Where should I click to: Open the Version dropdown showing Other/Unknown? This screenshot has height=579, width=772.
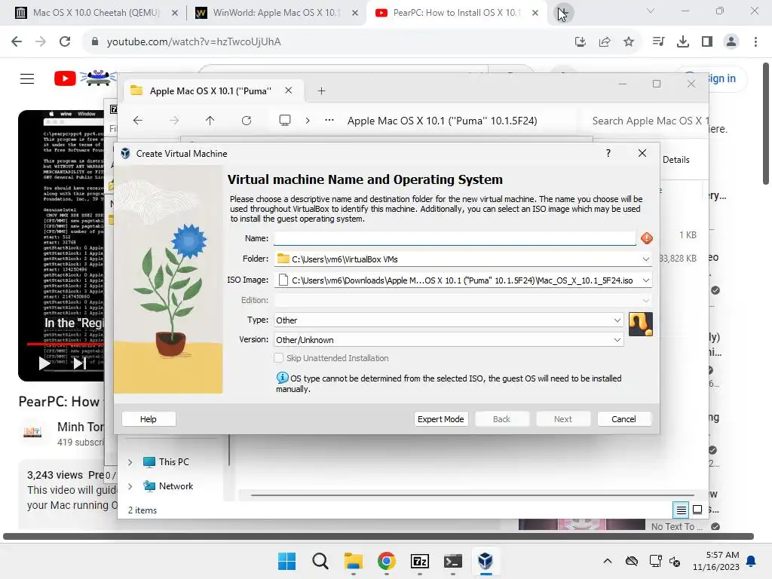(x=449, y=340)
